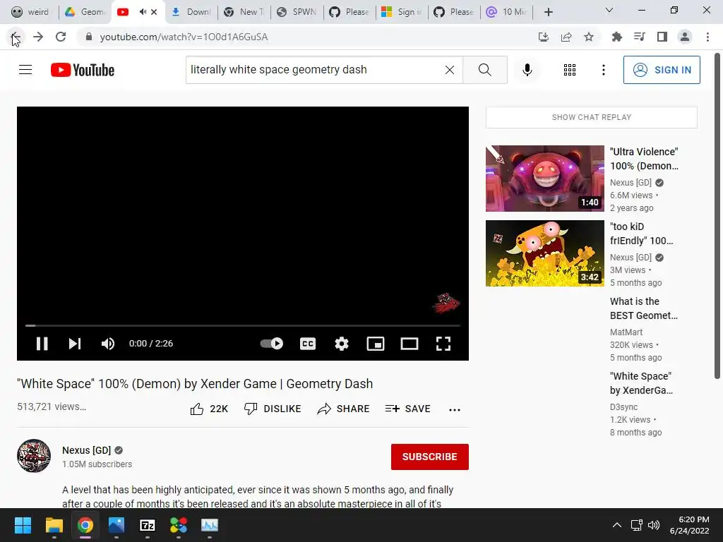
Task: Open File Explorer from taskbar
Action: (54, 525)
